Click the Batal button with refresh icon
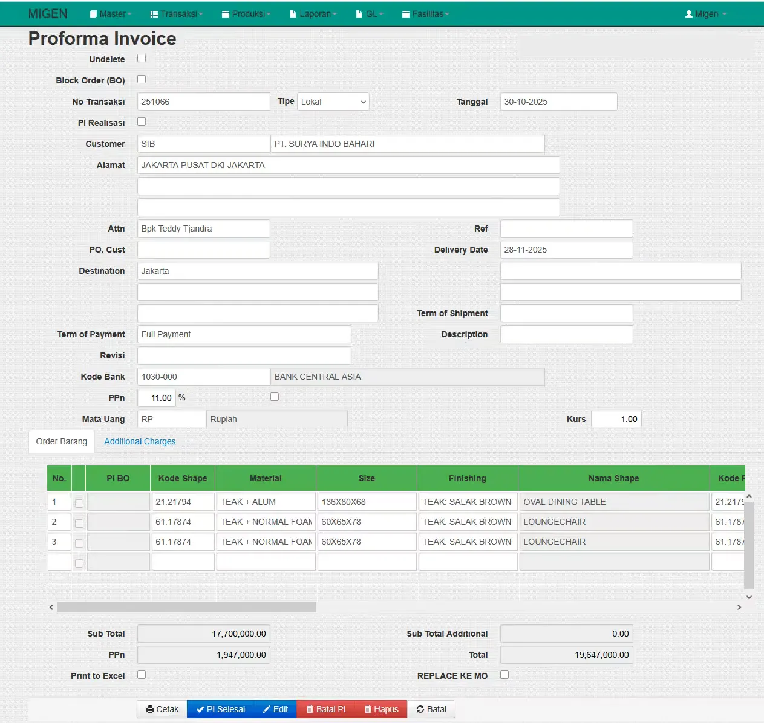The width and height of the screenshot is (764, 723). [431, 709]
